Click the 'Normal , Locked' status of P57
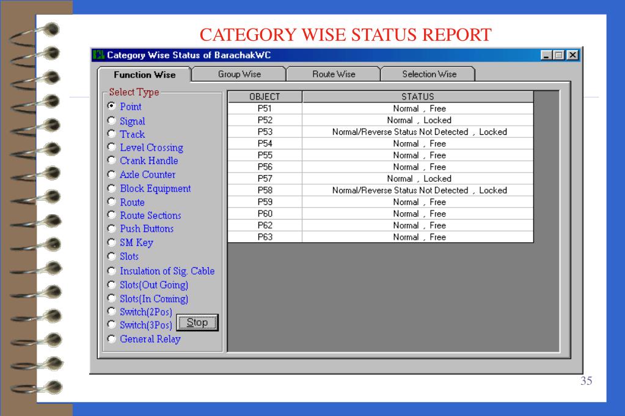The image size is (625, 416). pos(419,178)
